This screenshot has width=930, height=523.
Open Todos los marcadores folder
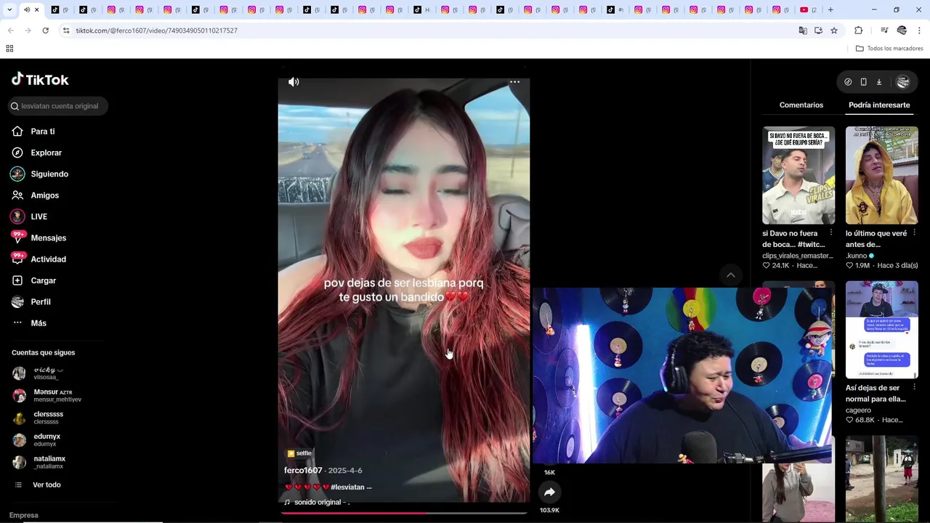(x=889, y=49)
